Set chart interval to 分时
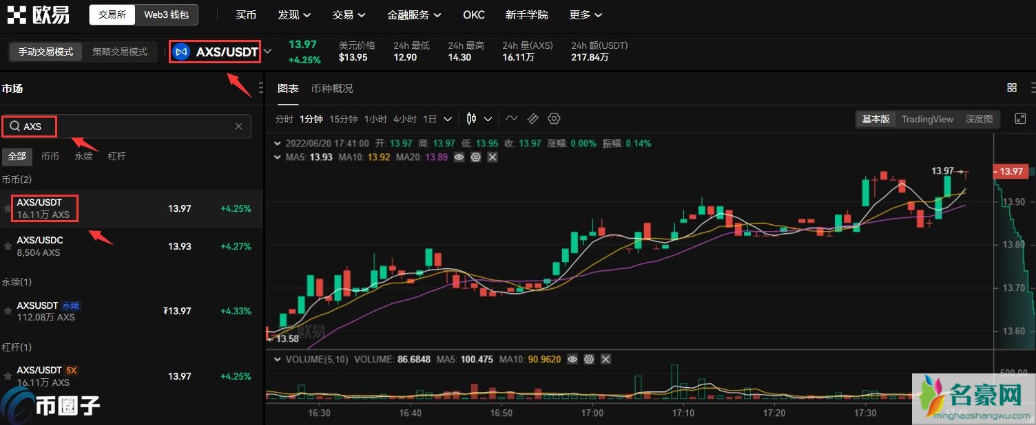 [284, 119]
